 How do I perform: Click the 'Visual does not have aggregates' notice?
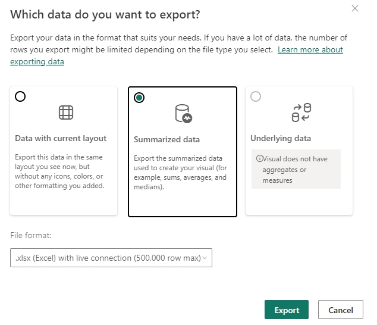tap(296, 169)
